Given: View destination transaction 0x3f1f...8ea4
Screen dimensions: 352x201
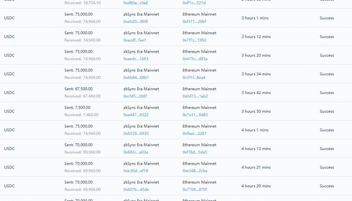Looking at the screenshot, I should [194, 78].
